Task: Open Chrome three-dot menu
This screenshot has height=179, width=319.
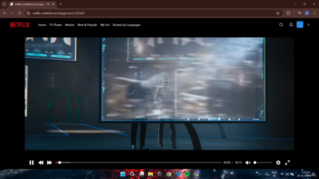Action: click(x=315, y=13)
